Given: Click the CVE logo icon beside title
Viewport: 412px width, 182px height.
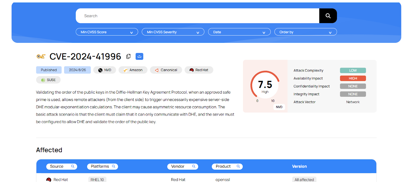Looking at the screenshot, I should tap(41, 56).
